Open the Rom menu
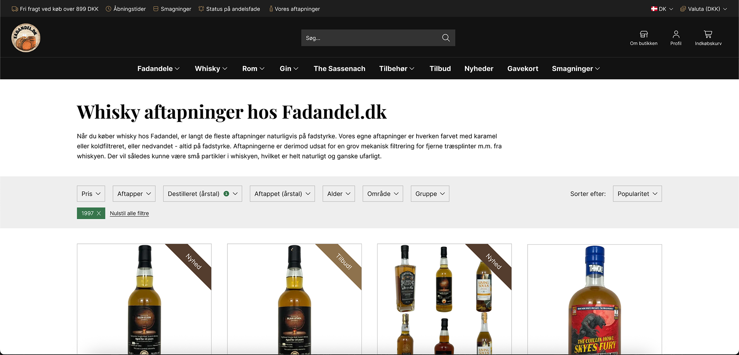The width and height of the screenshot is (739, 355). click(253, 68)
